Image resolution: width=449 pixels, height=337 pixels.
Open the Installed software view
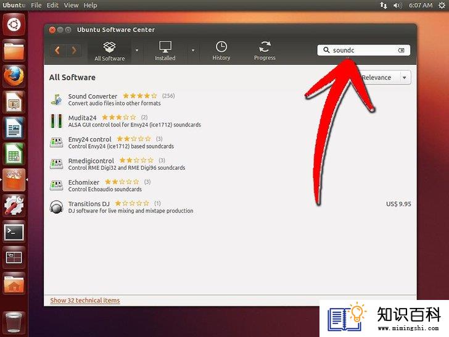pos(165,51)
